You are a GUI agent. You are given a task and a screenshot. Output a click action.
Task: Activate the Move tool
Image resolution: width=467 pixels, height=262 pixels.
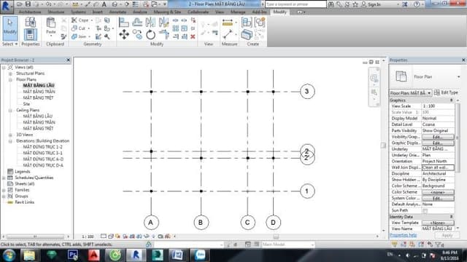click(x=124, y=34)
